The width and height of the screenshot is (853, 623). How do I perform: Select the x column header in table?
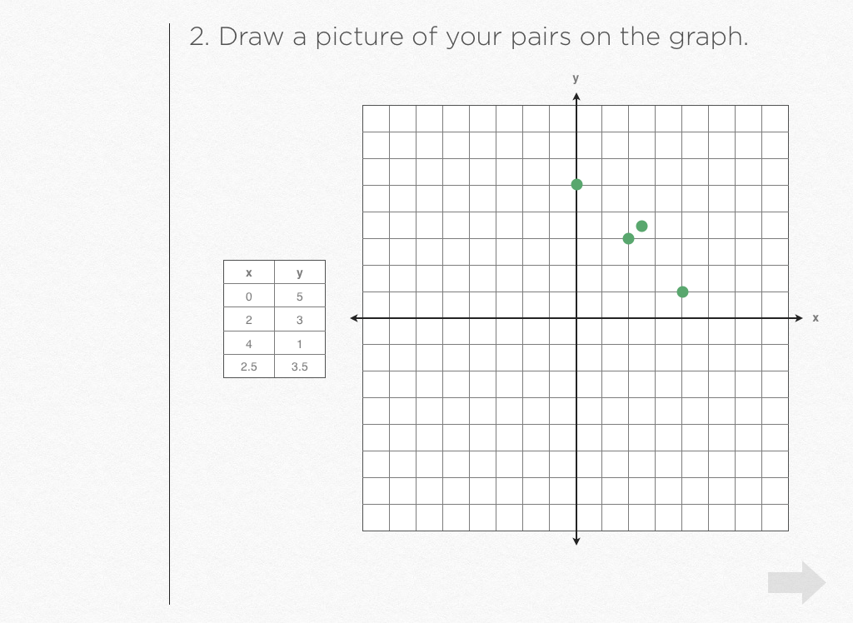pyautogui.click(x=249, y=273)
